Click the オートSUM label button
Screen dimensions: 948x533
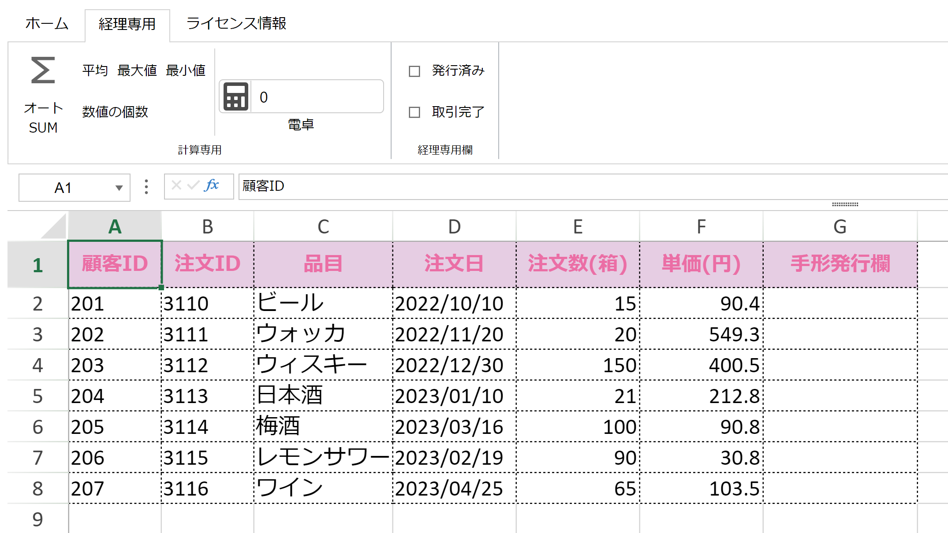pos(43,118)
